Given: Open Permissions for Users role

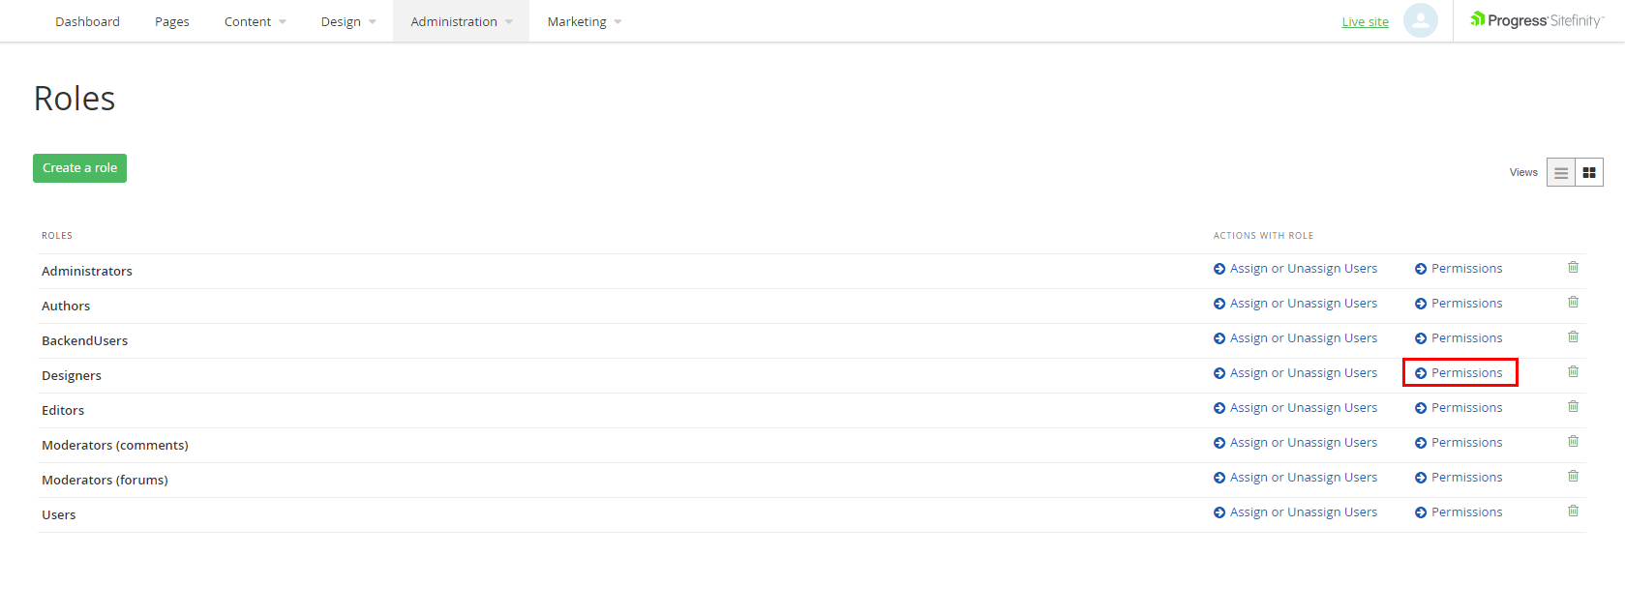Looking at the screenshot, I should tap(1459, 512).
